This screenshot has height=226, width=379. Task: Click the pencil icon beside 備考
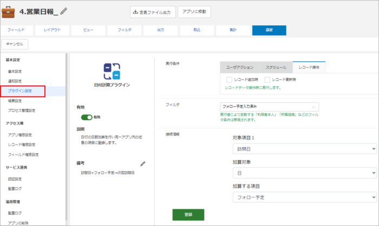pos(143,164)
